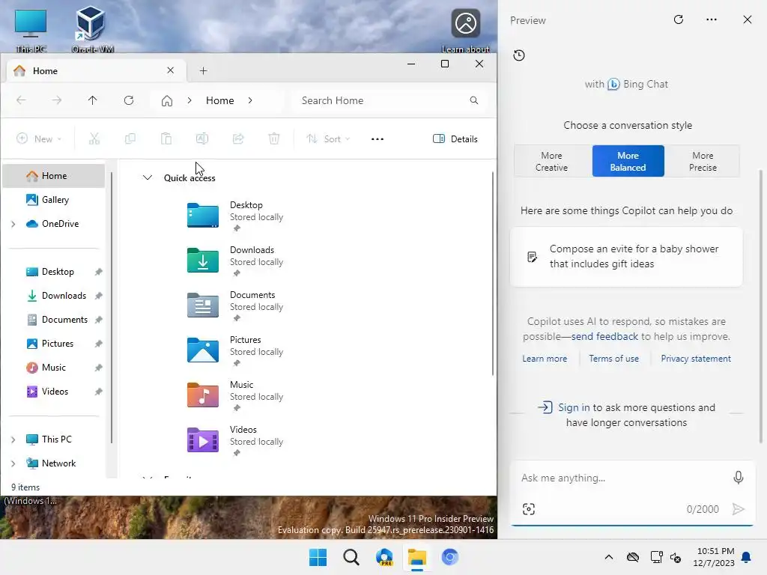Click the home icon in address bar
The width and height of the screenshot is (767, 575).
click(x=167, y=101)
